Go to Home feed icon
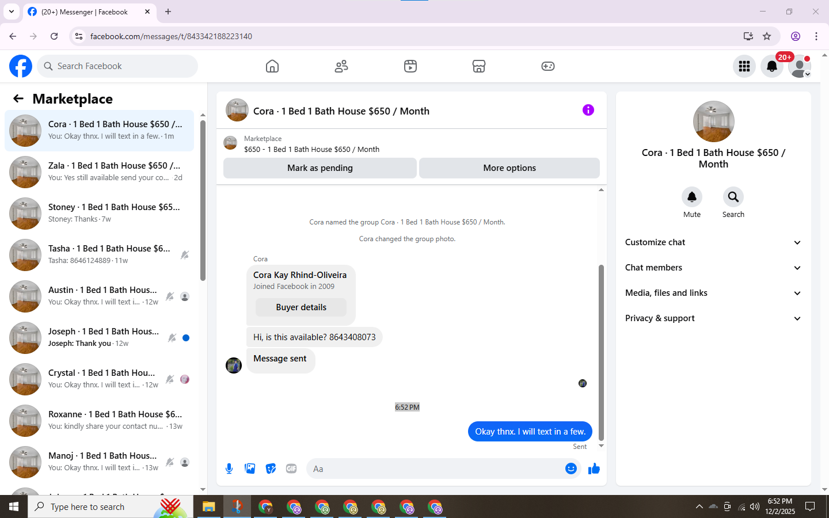829x518 pixels. tap(272, 66)
